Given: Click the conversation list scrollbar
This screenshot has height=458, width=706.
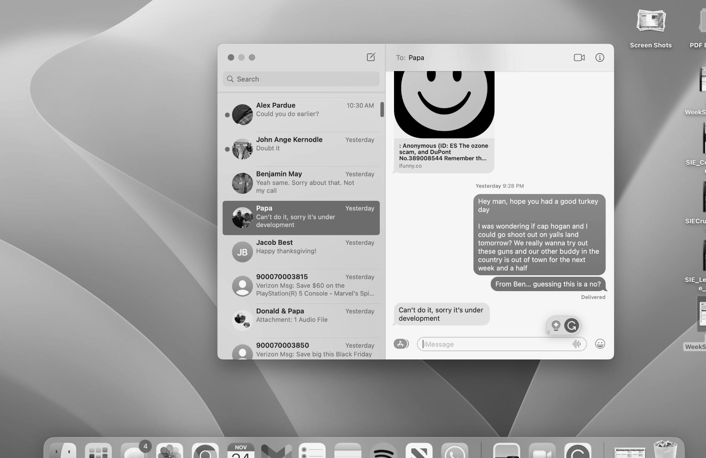Looking at the screenshot, I should pos(382,109).
